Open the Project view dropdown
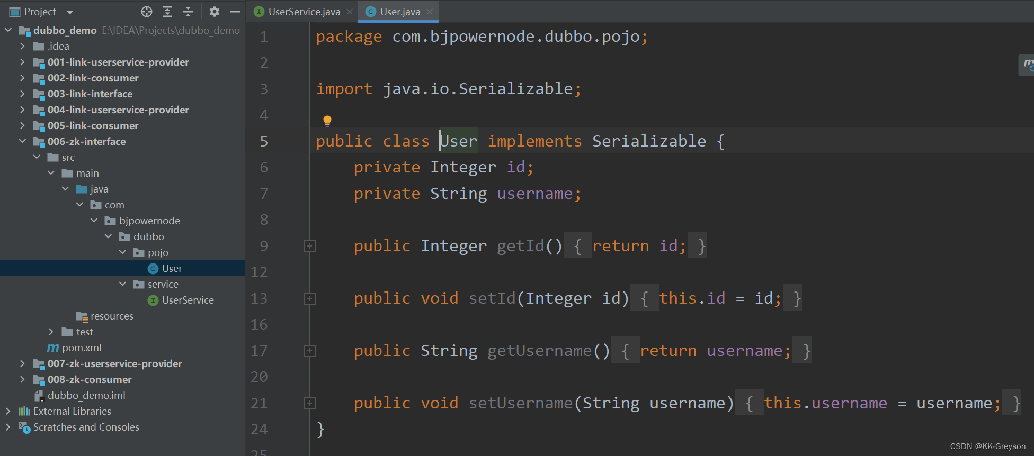The height and width of the screenshot is (456, 1034). (70, 12)
